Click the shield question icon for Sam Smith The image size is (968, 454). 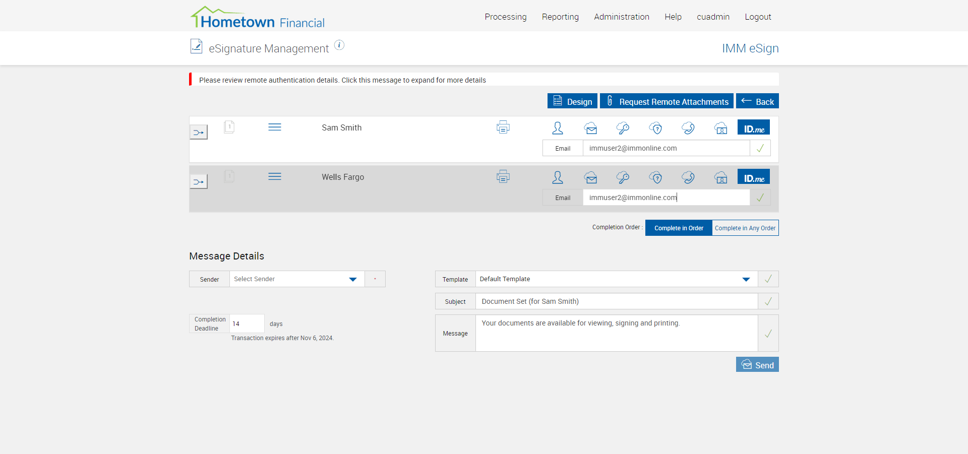click(655, 128)
